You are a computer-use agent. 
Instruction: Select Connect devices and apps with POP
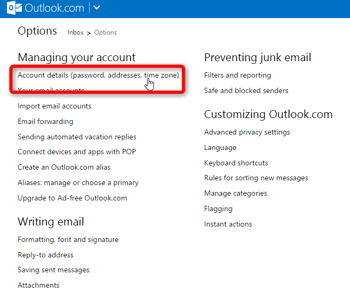tap(77, 152)
